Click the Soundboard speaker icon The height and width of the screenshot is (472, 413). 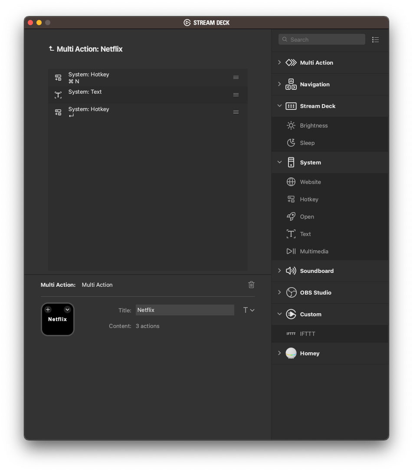click(291, 271)
